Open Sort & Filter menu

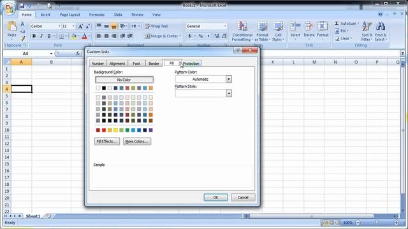[x=367, y=31]
